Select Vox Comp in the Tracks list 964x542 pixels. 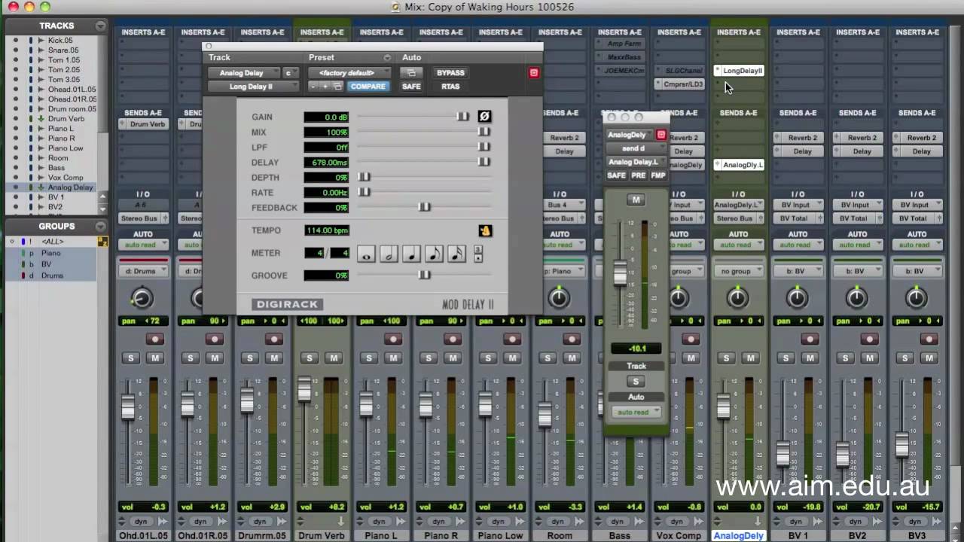66,178
